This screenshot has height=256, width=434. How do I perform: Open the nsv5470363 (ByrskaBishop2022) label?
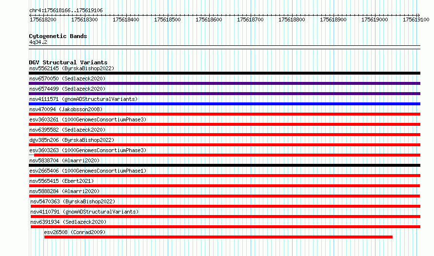point(73,201)
